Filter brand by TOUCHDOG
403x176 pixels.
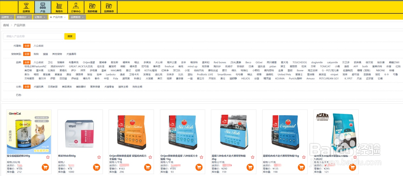[x=300, y=62]
